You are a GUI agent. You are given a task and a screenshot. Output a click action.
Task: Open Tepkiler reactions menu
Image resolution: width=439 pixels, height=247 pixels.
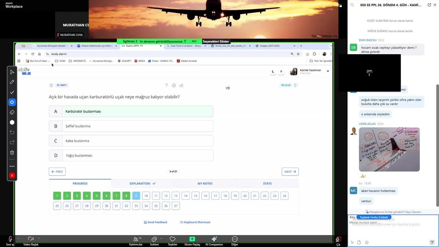[173, 241]
